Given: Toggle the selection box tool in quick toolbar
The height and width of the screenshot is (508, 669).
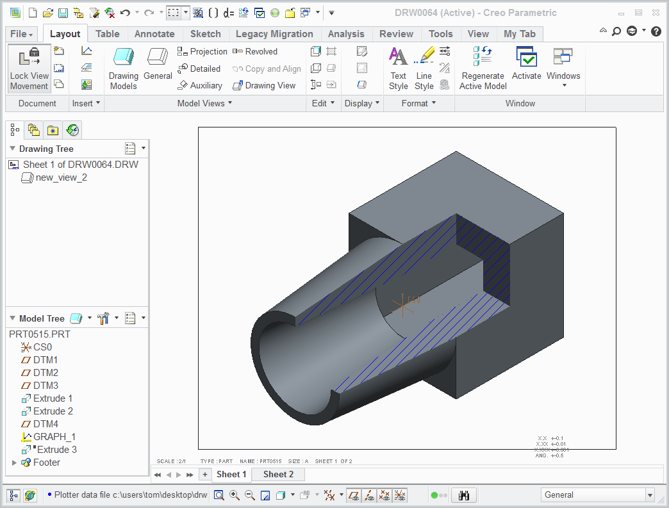Looking at the screenshot, I should 173,13.
